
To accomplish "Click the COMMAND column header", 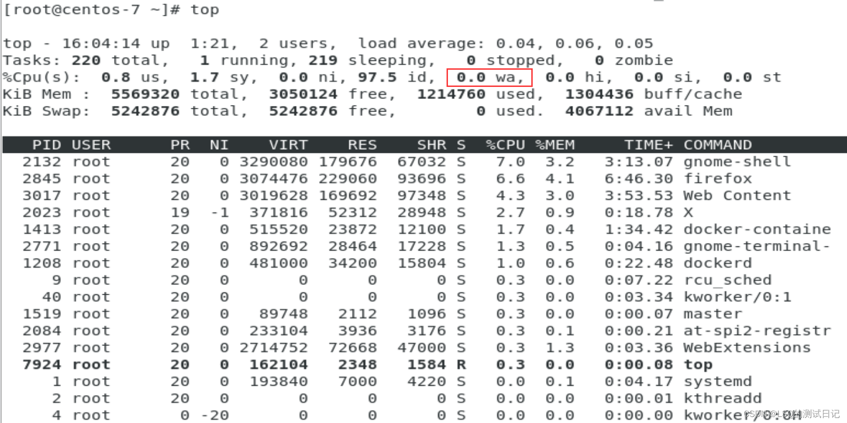I will point(718,145).
